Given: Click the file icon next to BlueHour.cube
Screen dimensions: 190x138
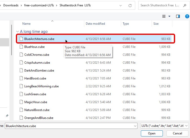Looking at the screenshot, I should coord(21,47).
